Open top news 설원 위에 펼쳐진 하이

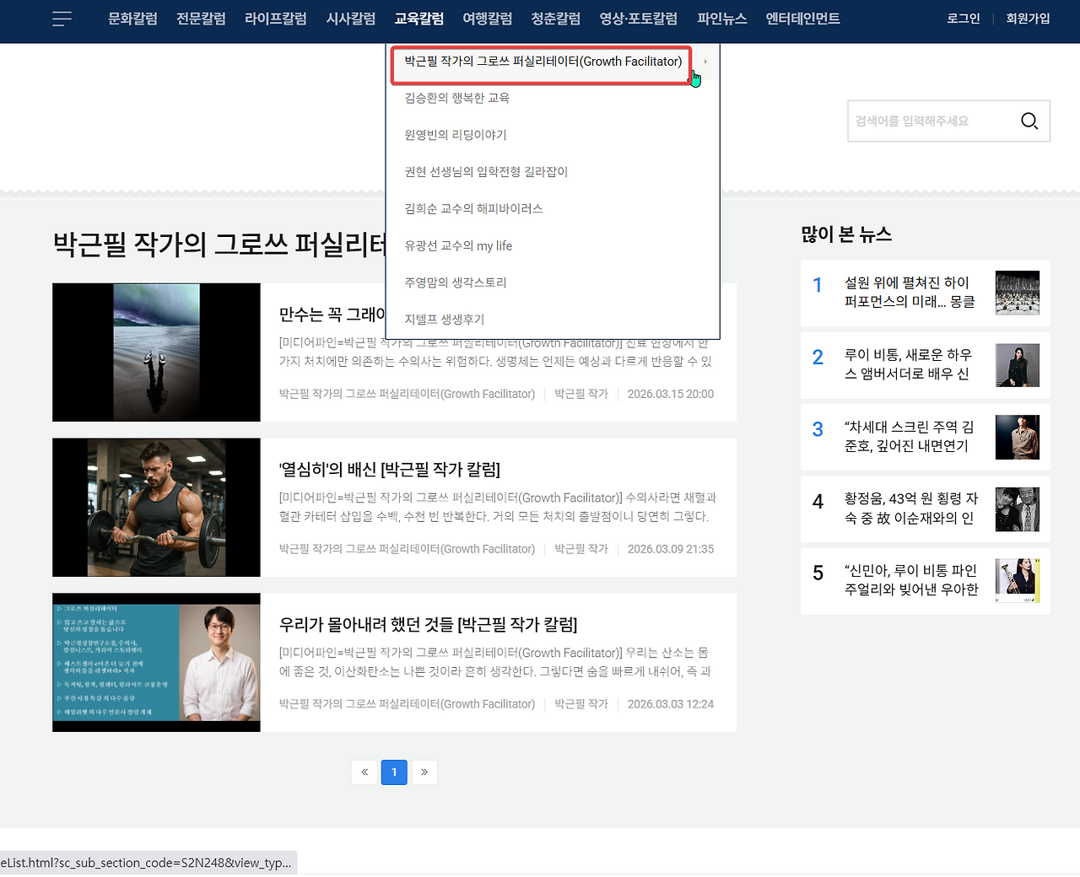tap(911, 292)
